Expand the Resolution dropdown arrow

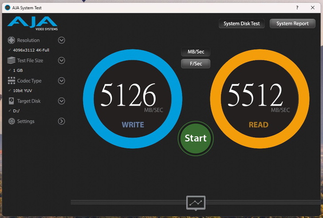coord(61,40)
